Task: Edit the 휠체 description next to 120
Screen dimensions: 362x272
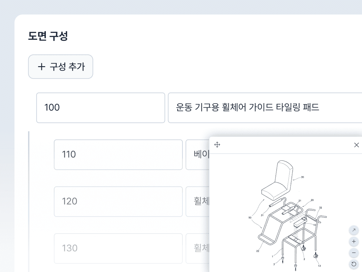Action: pyautogui.click(x=199, y=201)
